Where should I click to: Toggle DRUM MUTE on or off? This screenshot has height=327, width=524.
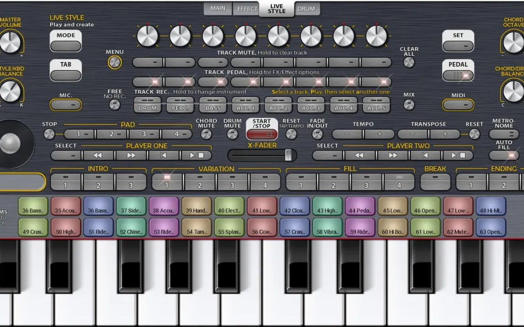pos(232,134)
